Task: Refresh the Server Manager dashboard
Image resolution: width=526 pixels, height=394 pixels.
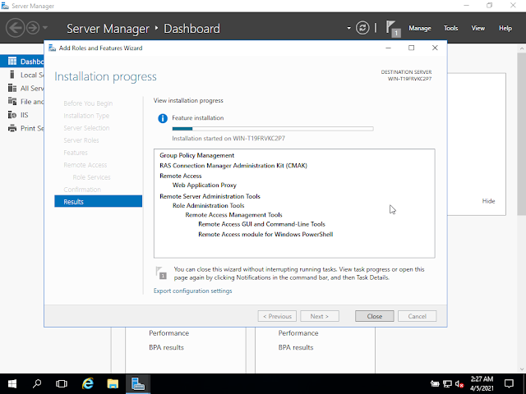Action: [x=362, y=28]
